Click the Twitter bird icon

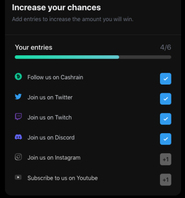18,97
